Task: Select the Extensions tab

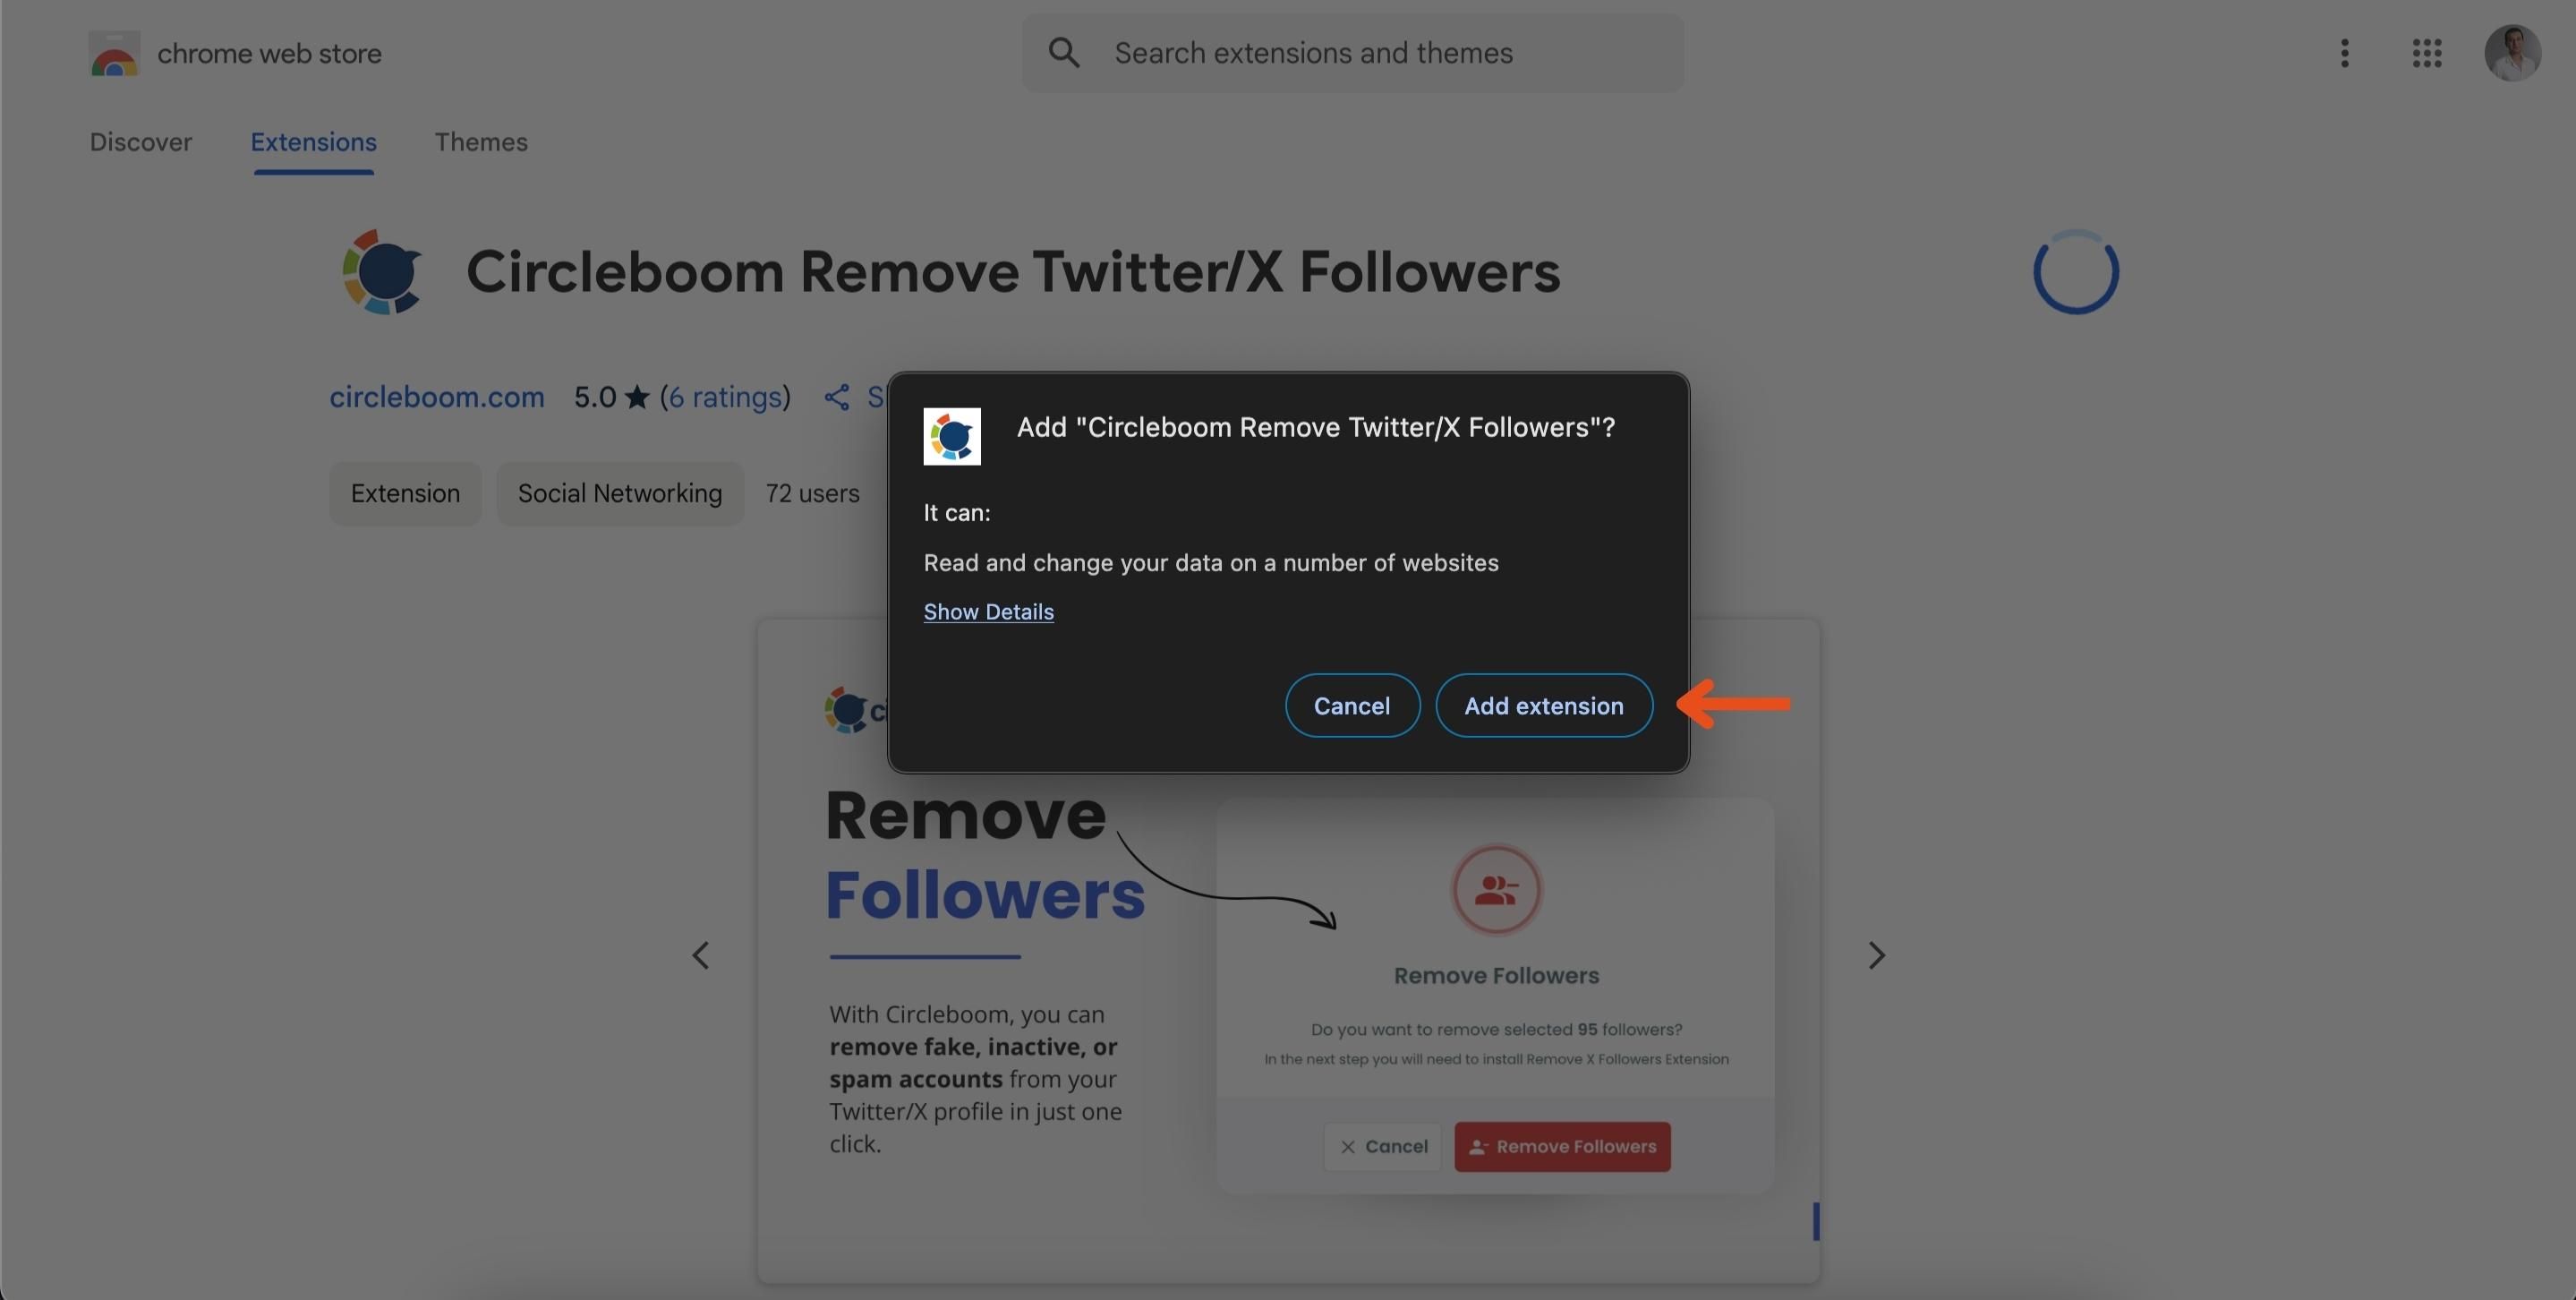Action: point(313,141)
